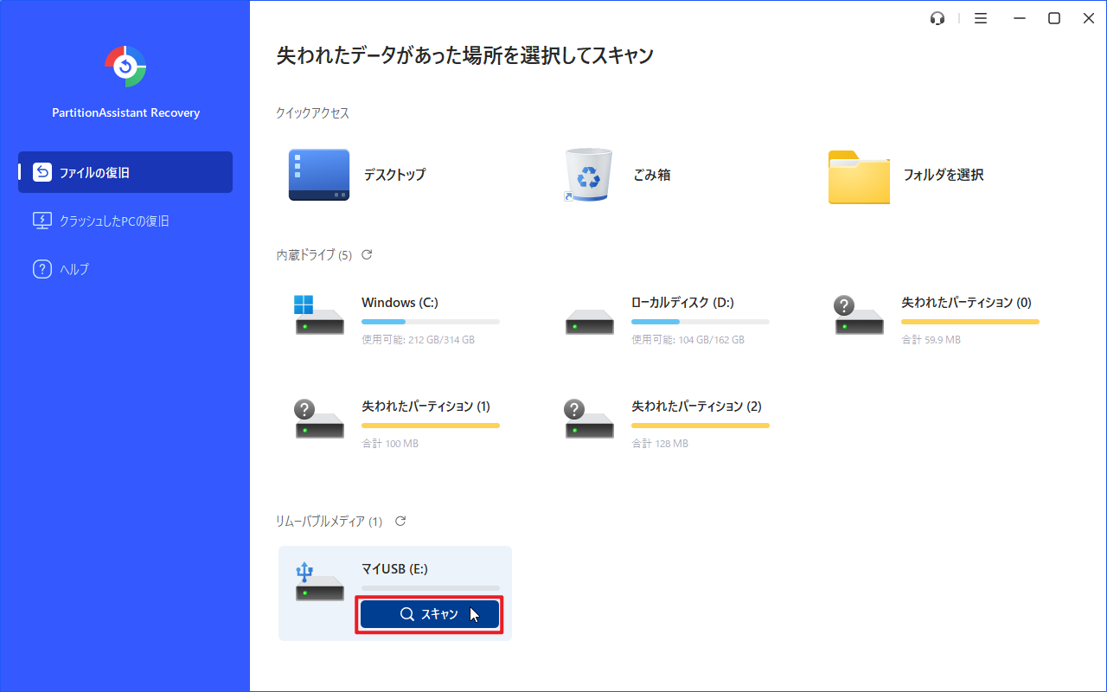Image resolution: width=1107 pixels, height=692 pixels.
Task: Select the ローカルディスク (D:) drive icon
Action: coord(590,322)
